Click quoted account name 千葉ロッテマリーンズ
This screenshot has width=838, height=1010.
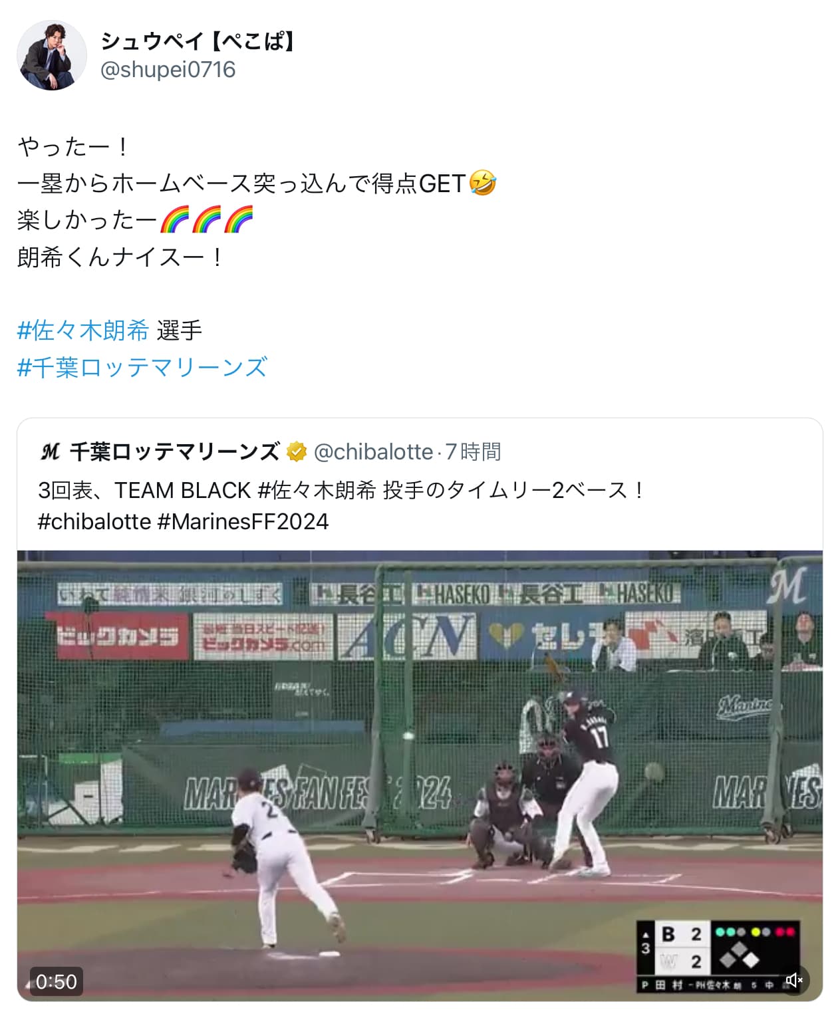click(175, 452)
